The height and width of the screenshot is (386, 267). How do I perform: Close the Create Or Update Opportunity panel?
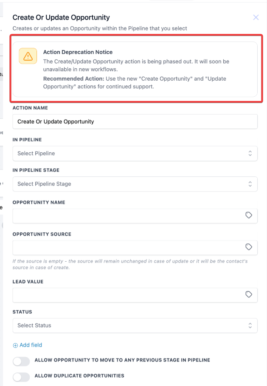(x=256, y=17)
